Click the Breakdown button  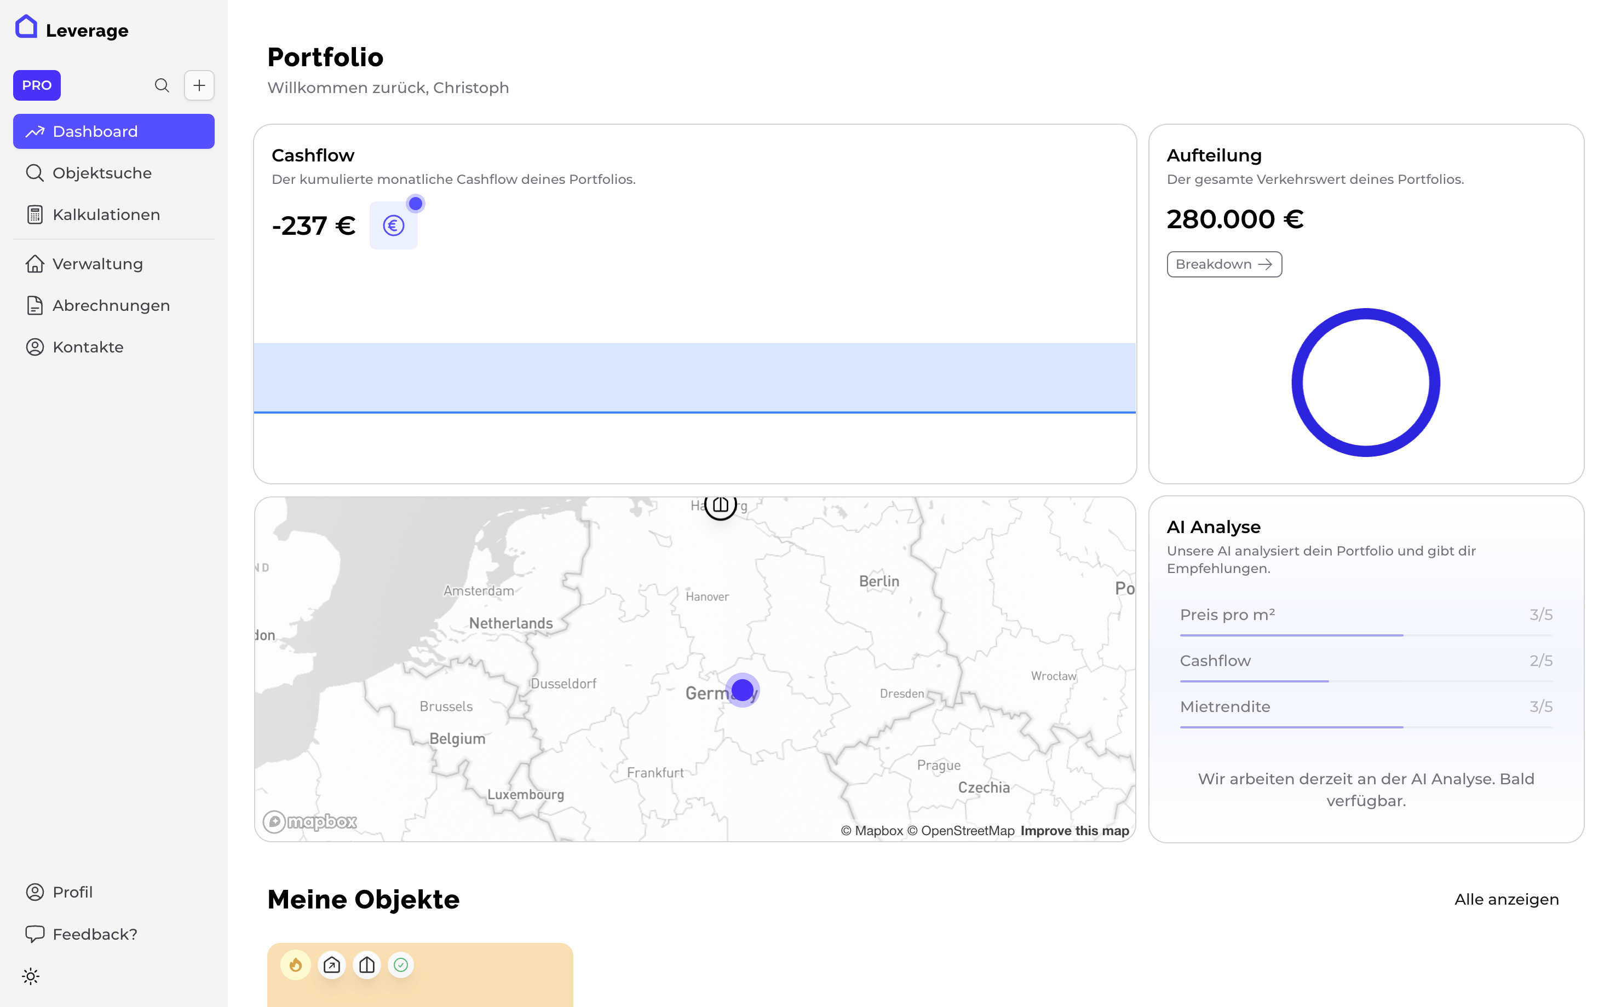1223,264
